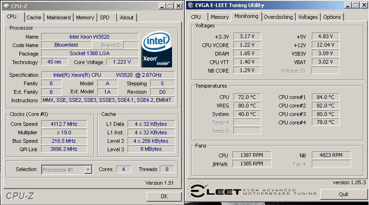Click the L1 Inst. value 4 x 32 KBytes
This screenshot has width=369, height=205.
151,132
